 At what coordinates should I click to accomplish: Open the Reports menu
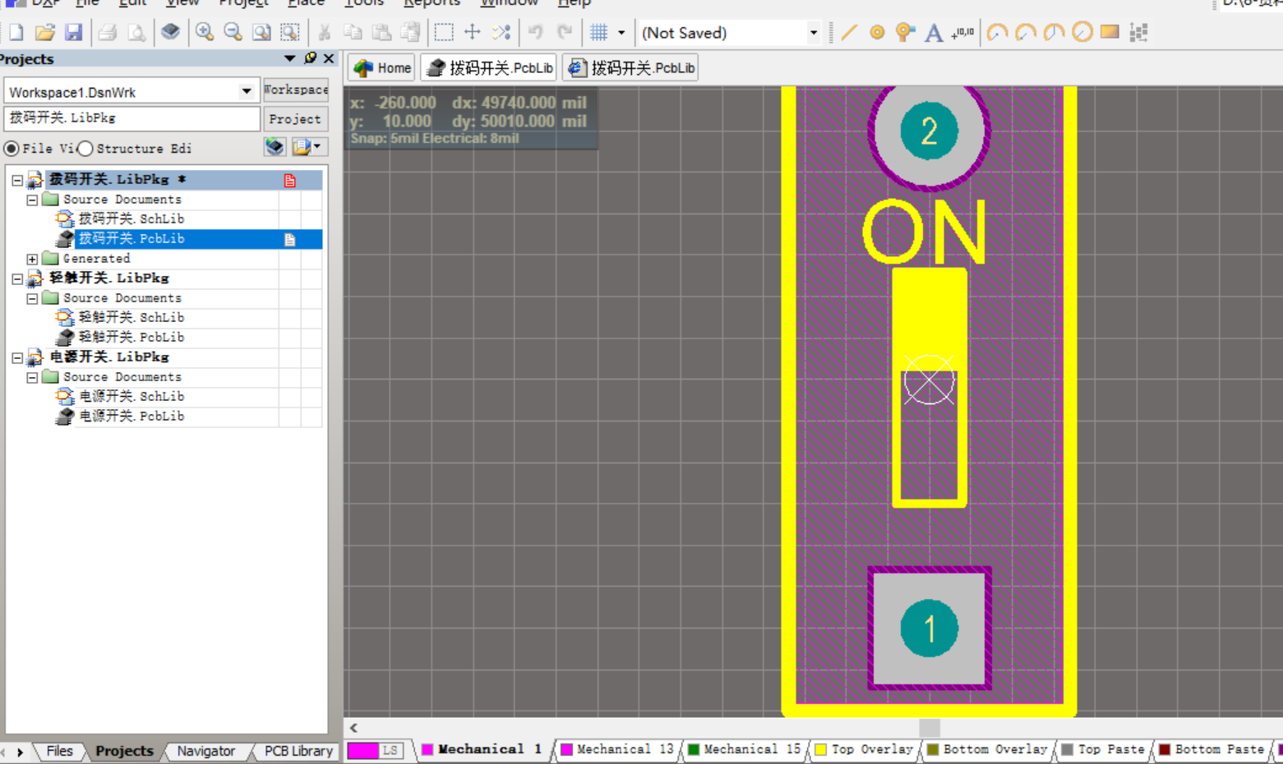click(432, 3)
